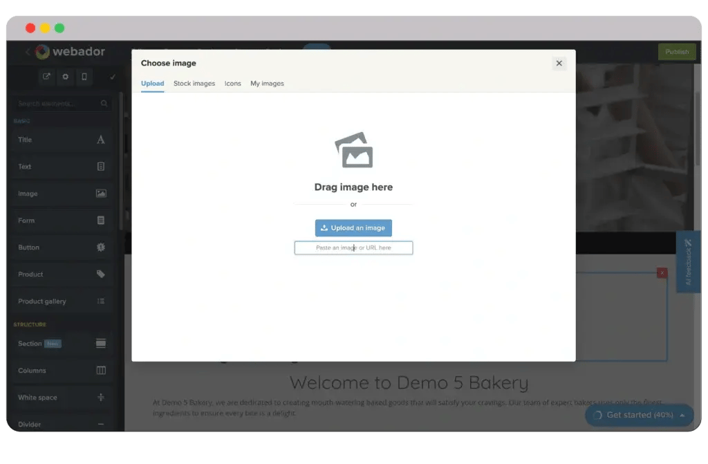The width and height of the screenshot is (708, 464).
Task: Switch to the Stock images tab
Action: click(194, 84)
